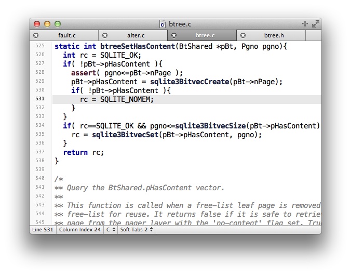The image size is (351, 275).
Task: Click the sqlite3BitvecCreate function call
Action: point(190,82)
